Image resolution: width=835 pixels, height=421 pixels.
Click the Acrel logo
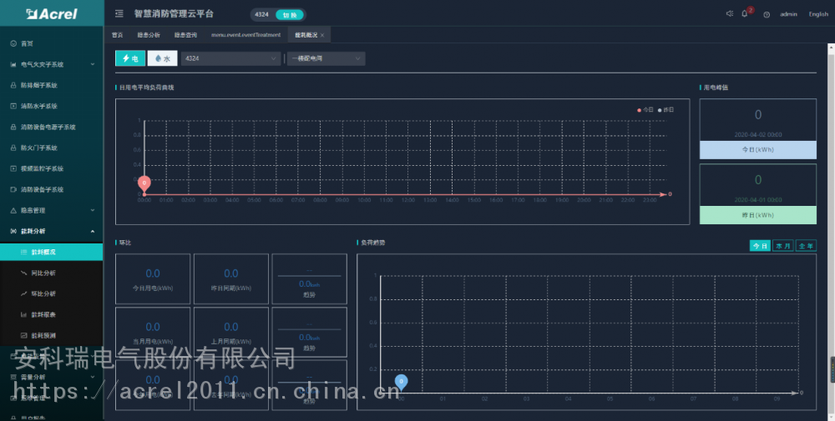[x=51, y=14]
